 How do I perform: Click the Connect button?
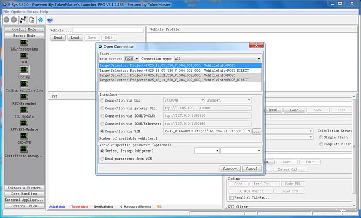tap(229, 169)
